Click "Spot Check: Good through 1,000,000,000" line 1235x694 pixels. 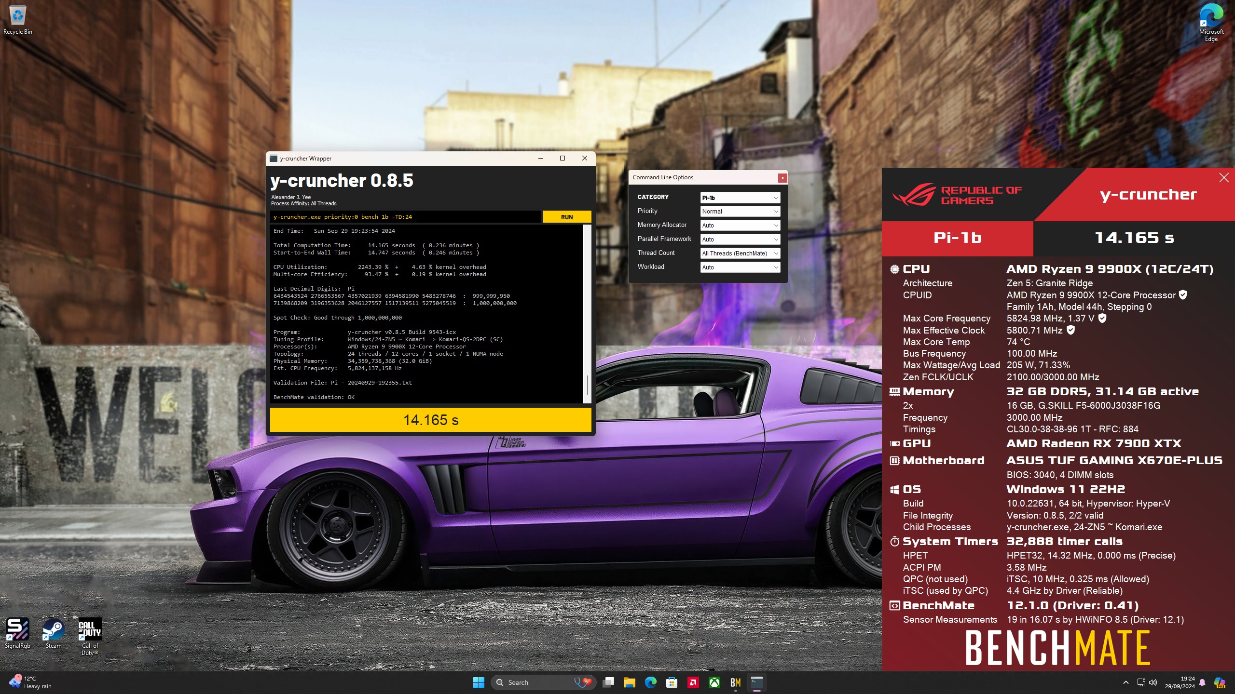point(338,318)
